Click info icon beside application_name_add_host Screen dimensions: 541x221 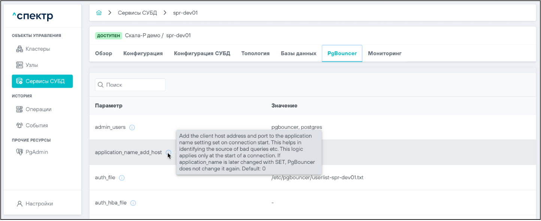click(168, 152)
